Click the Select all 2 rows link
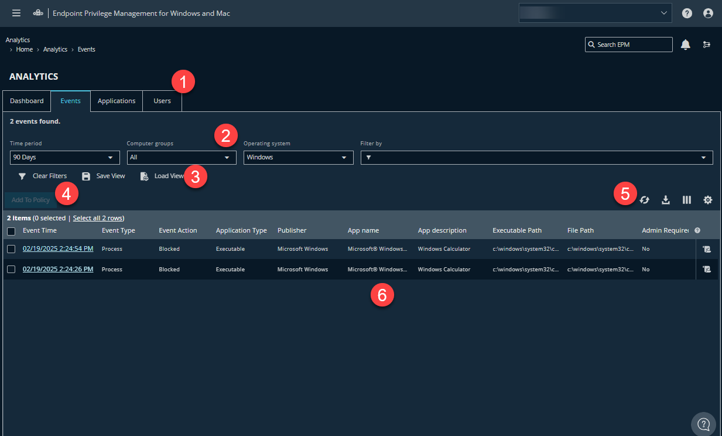Viewport: 722px width, 436px height. click(x=98, y=218)
